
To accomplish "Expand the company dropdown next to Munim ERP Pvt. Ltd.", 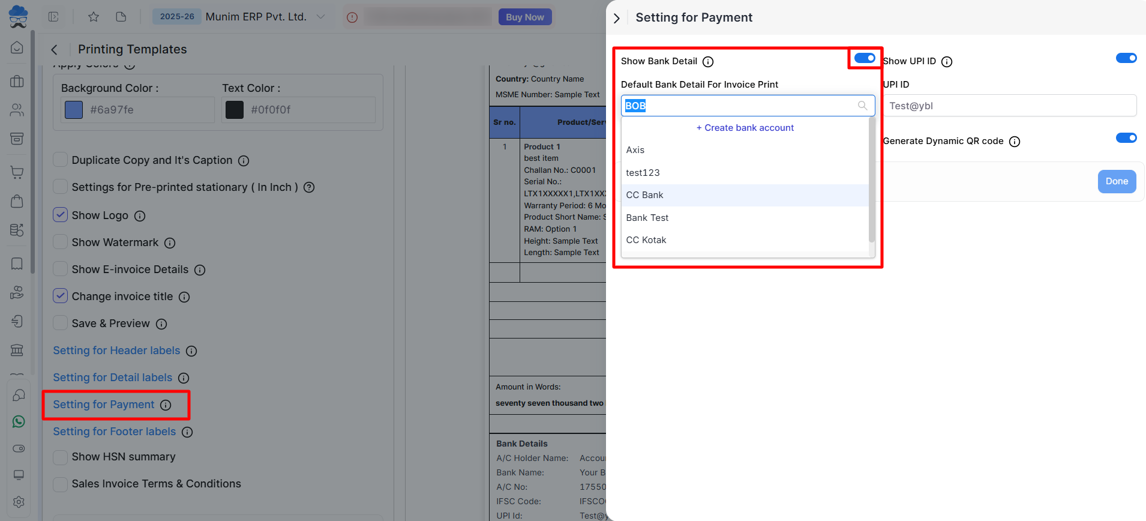I will pyautogui.click(x=321, y=17).
